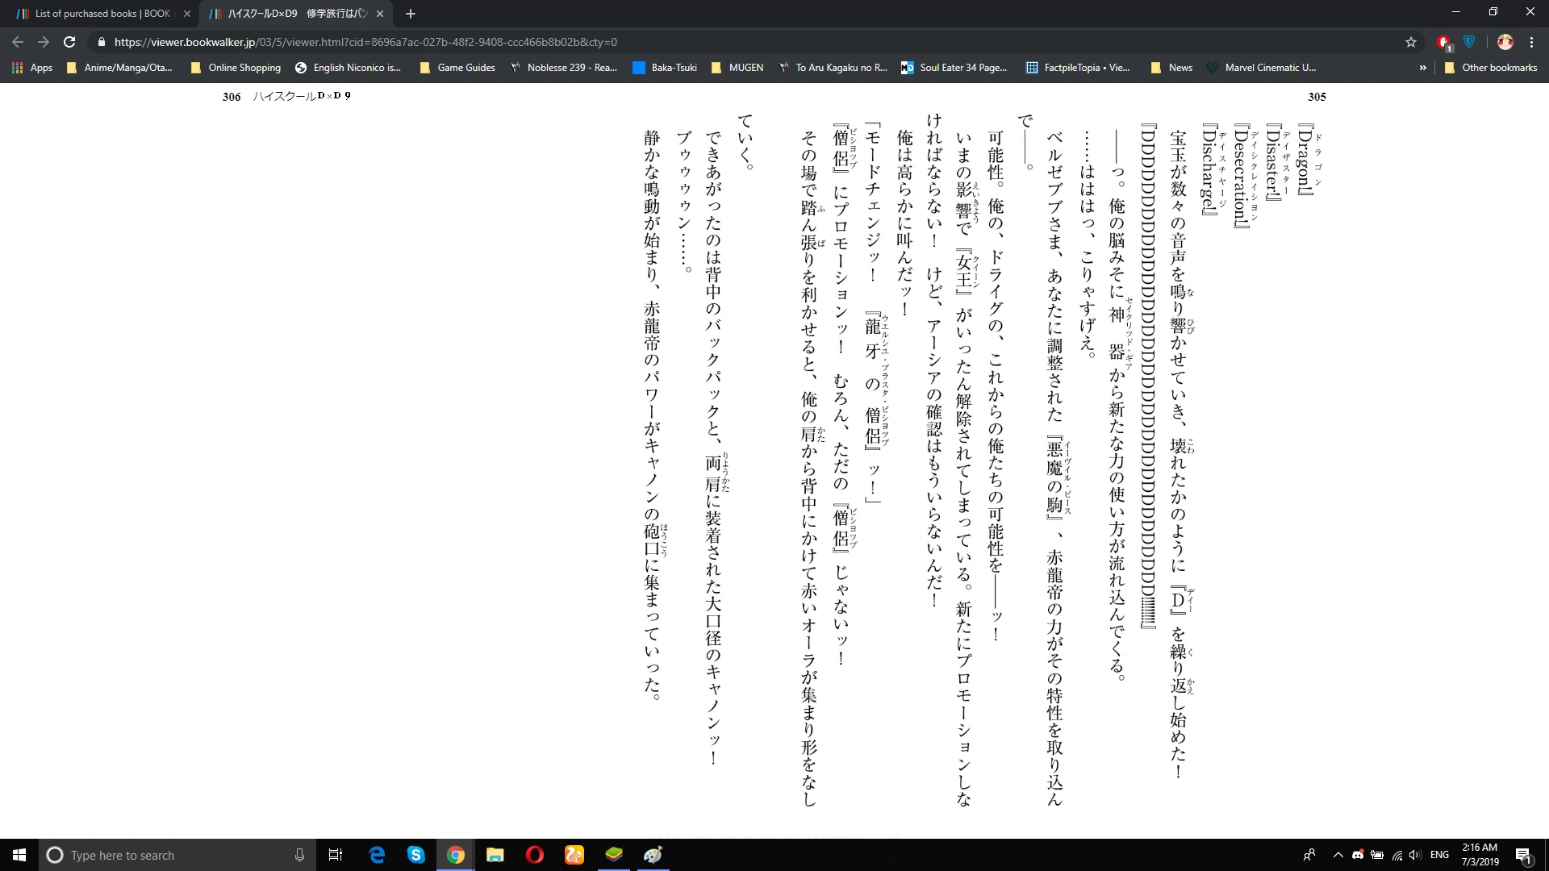1549x871 pixels.
Task: Open Noblesse 239 bookmark
Action: [563, 68]
